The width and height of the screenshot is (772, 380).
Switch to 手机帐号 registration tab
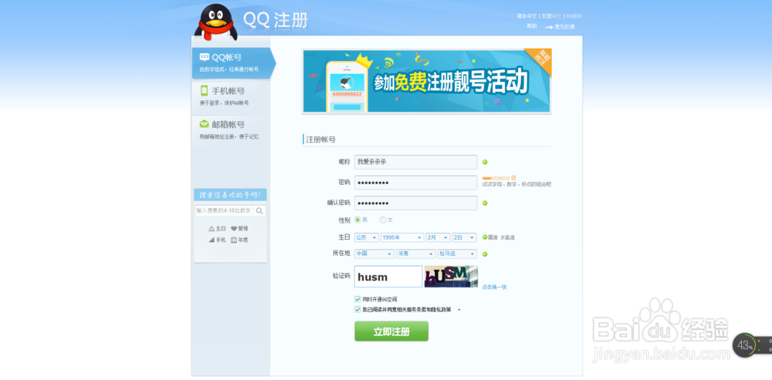click(231, 96)
